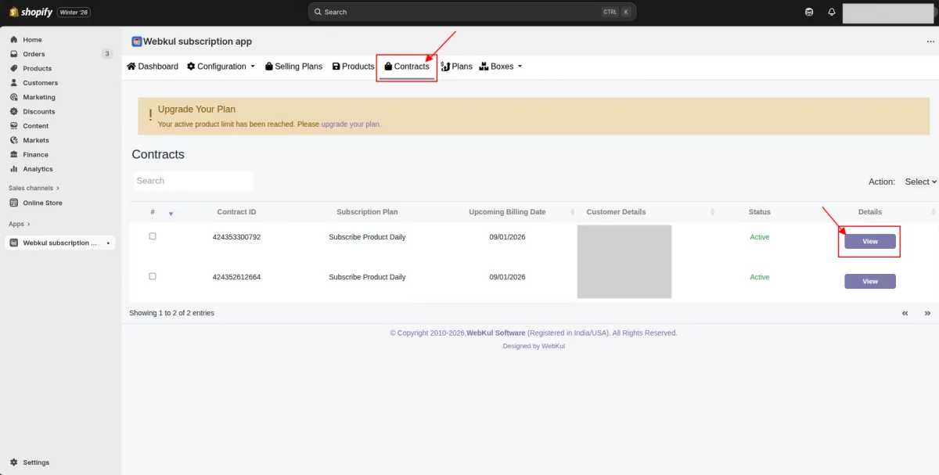Open the Action Select dropdown
This screenshot has width=939, height=475.
[x=920, y=182]
